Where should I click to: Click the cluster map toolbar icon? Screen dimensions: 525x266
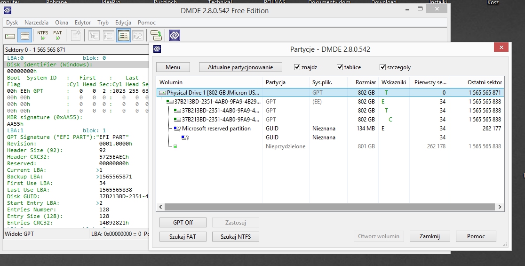(76, 35)
